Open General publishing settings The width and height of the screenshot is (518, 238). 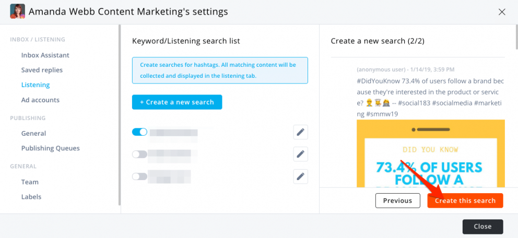[x=33, y=133]
